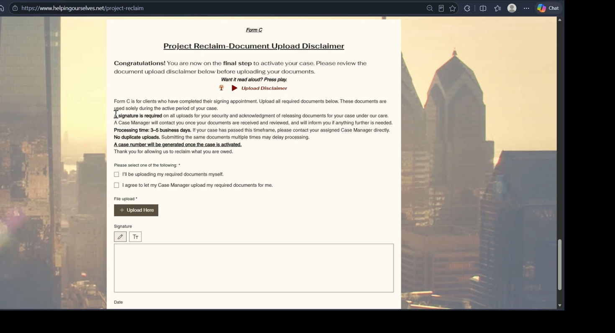Click "Want it read aloud? Press play." text

click(x=254, y=80)
